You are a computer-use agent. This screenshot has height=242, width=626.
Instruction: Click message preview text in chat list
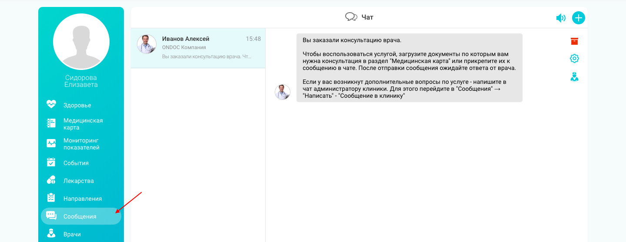206,56
